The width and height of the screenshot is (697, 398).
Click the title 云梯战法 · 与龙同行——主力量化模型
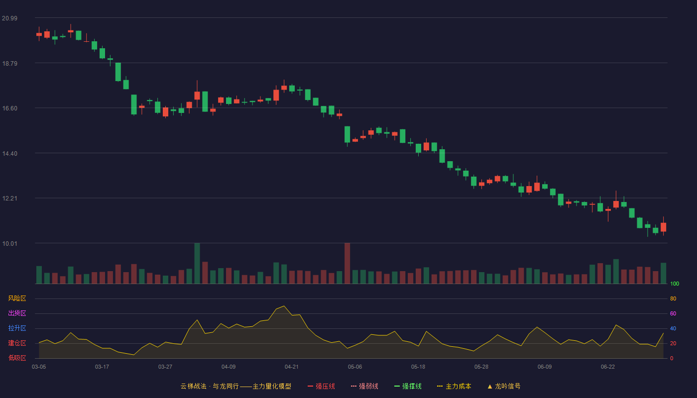pyautogui.click(x=235, y=386)
